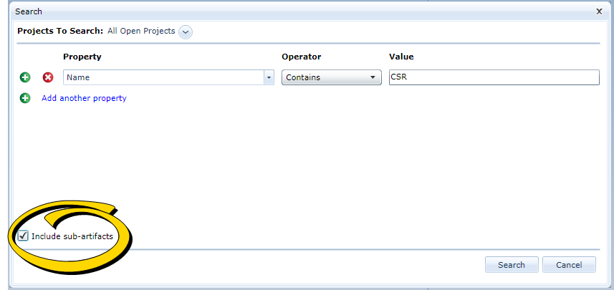Expand the Projects To Search chevron
Screen dimensions: 614x290
click(186, 32)
